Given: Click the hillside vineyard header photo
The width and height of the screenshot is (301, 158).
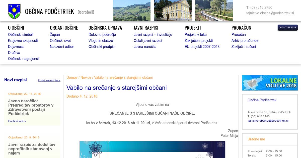Looking at the screenshot, I should tap(131, 10).
